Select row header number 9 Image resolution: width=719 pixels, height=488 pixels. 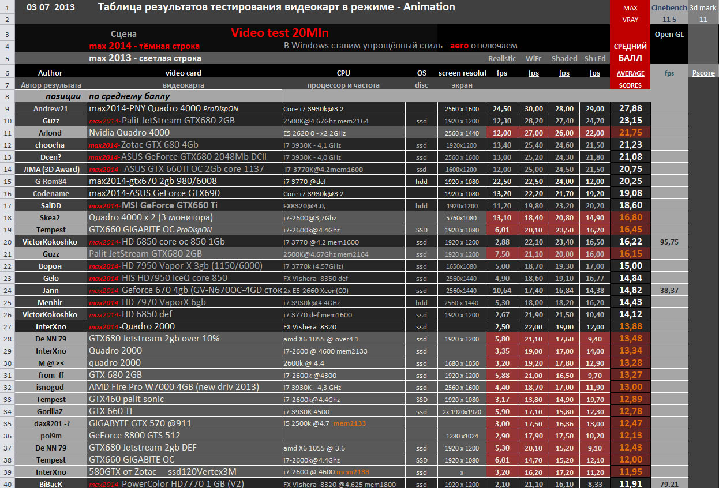(7, 108)
